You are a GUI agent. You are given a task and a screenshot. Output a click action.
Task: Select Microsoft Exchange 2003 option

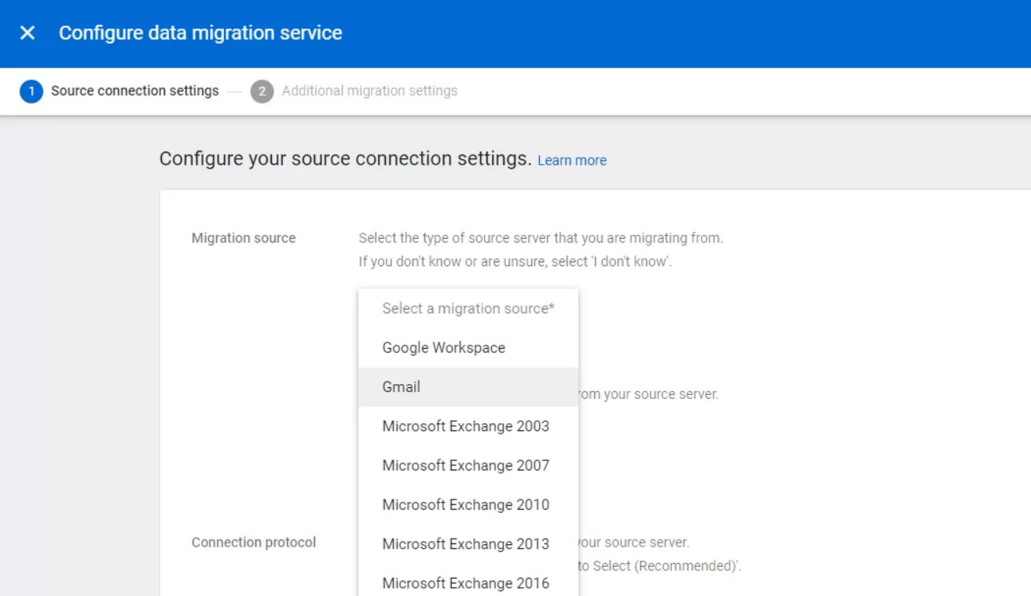click(464, 426)
